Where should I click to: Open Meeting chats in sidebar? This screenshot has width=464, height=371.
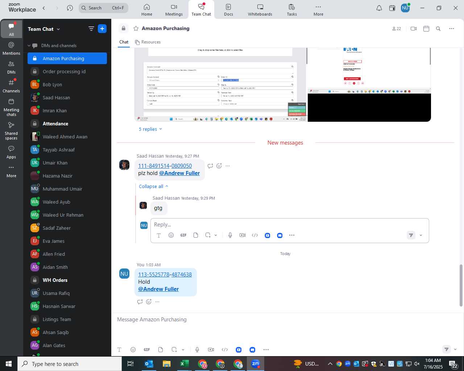point(11,107)
